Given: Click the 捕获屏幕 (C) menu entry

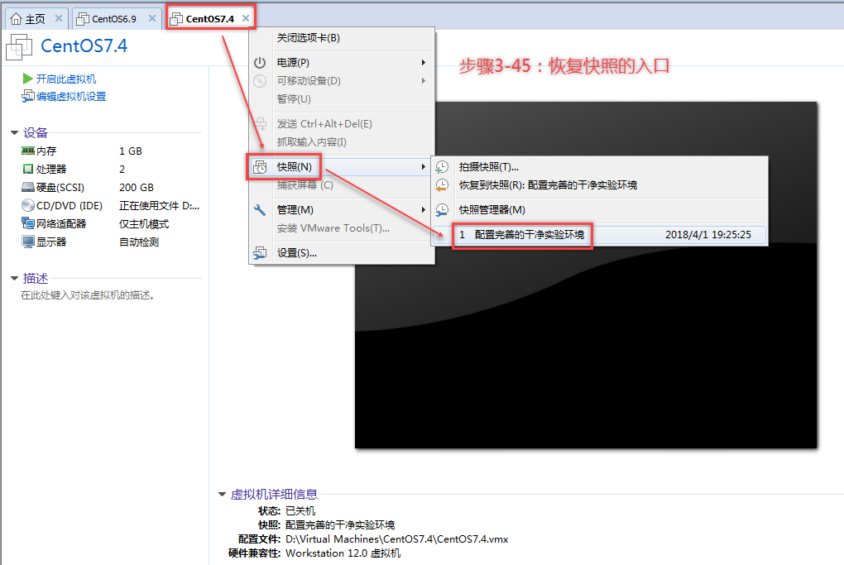Looking at the screenshot, I should 342,185.
